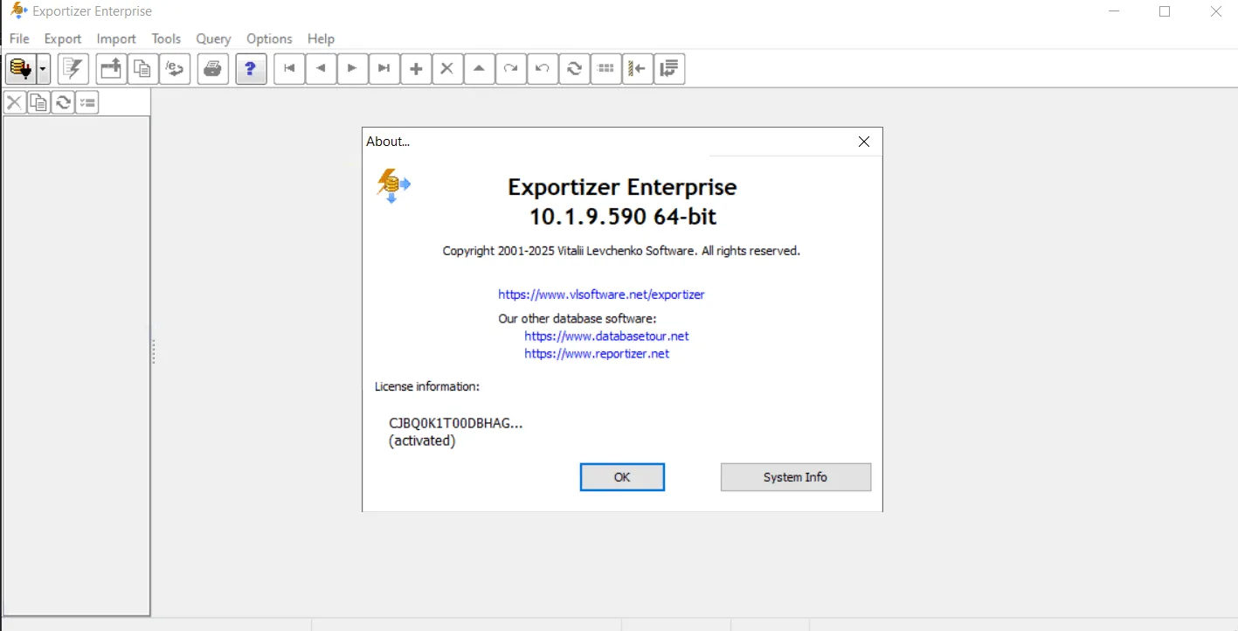Open the Export menu

(x=63, y=38)
